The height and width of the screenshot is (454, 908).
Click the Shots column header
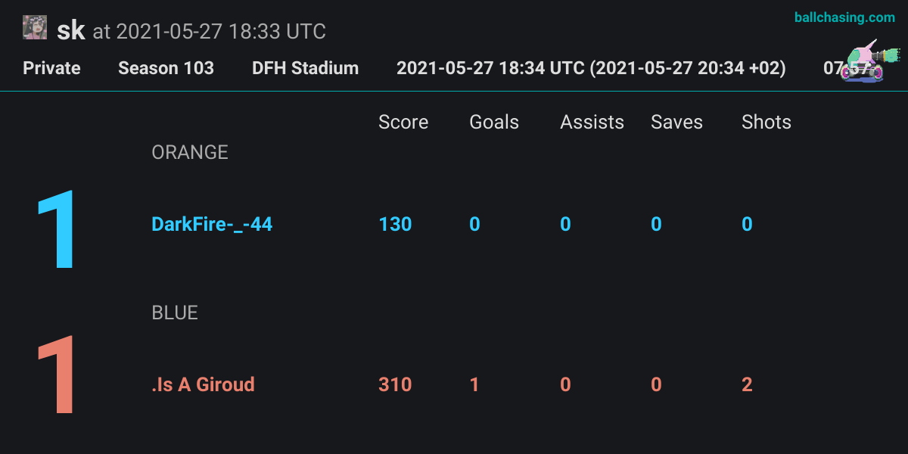point(767,123)
